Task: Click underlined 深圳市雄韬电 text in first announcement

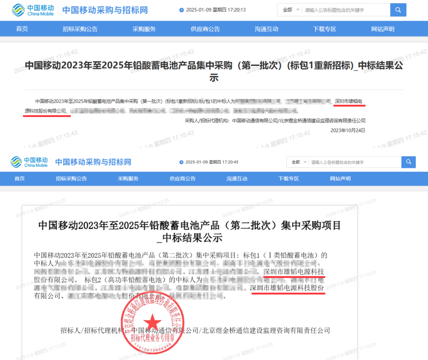Action: [349, 102]
